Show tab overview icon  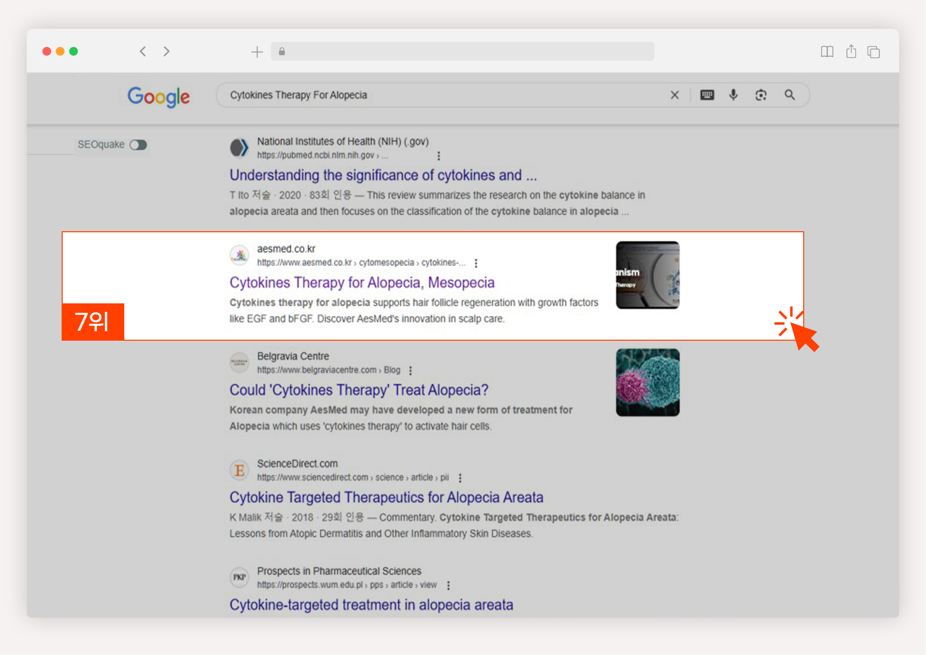pos(874,52)
